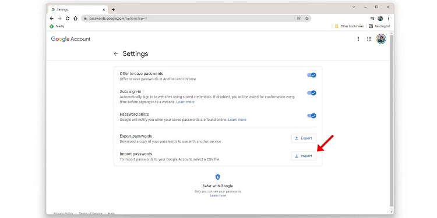Screen dimensions: 437x218
Task: Open the Google Account page options menu
Action: click(x=358, y=39)
